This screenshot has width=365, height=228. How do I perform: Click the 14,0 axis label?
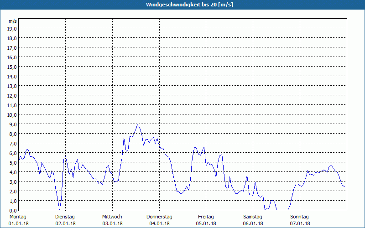point(12,77)
